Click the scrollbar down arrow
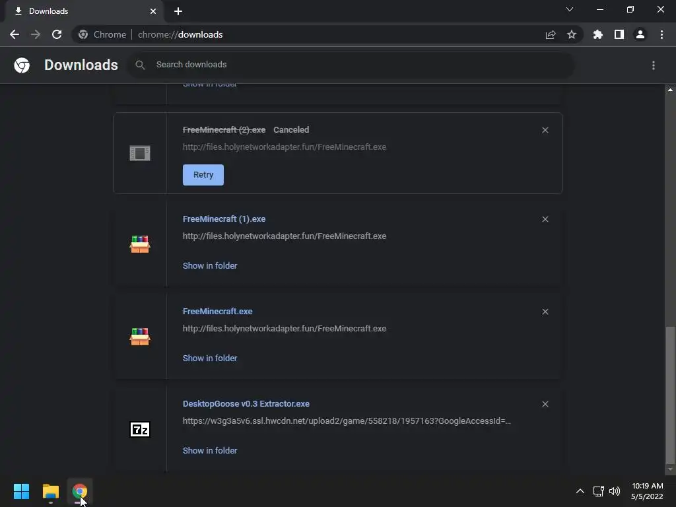This screenshot has height=507, width=676. [670, 469]
